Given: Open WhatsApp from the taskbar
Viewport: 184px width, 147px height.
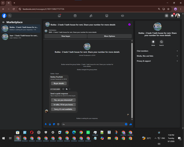Looking at the screenshot, I should (88, 132).
